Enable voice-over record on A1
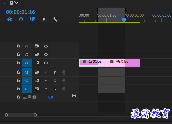Viewport: 172px width, 124px height. (x=64, y=72)
